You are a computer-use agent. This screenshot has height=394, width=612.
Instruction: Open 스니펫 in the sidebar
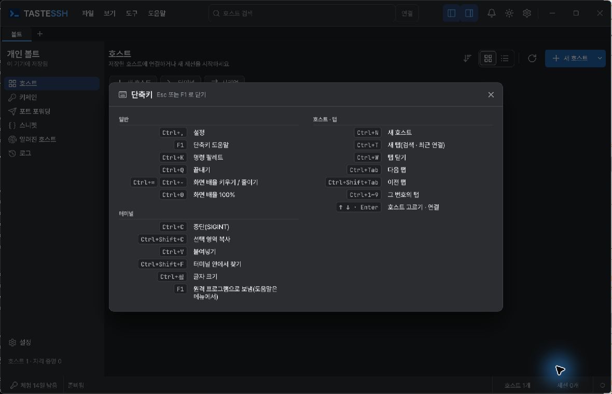(52, 125)
